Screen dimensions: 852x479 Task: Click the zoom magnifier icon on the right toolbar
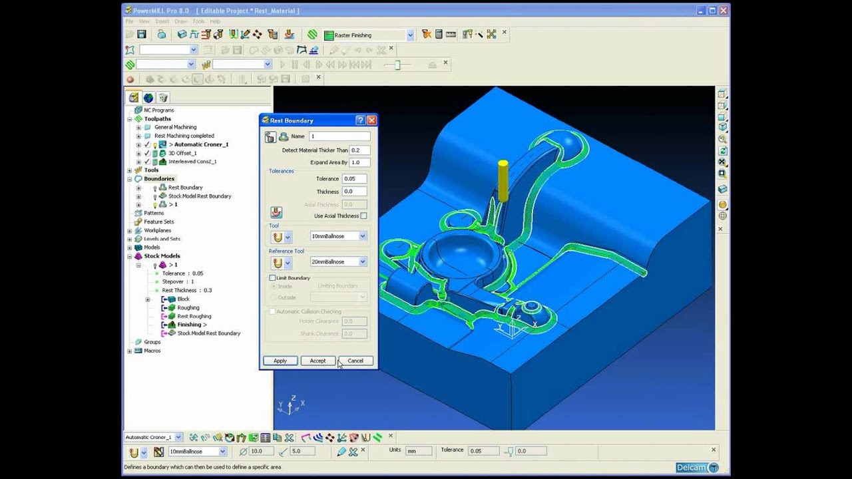(x=722, y=139)
